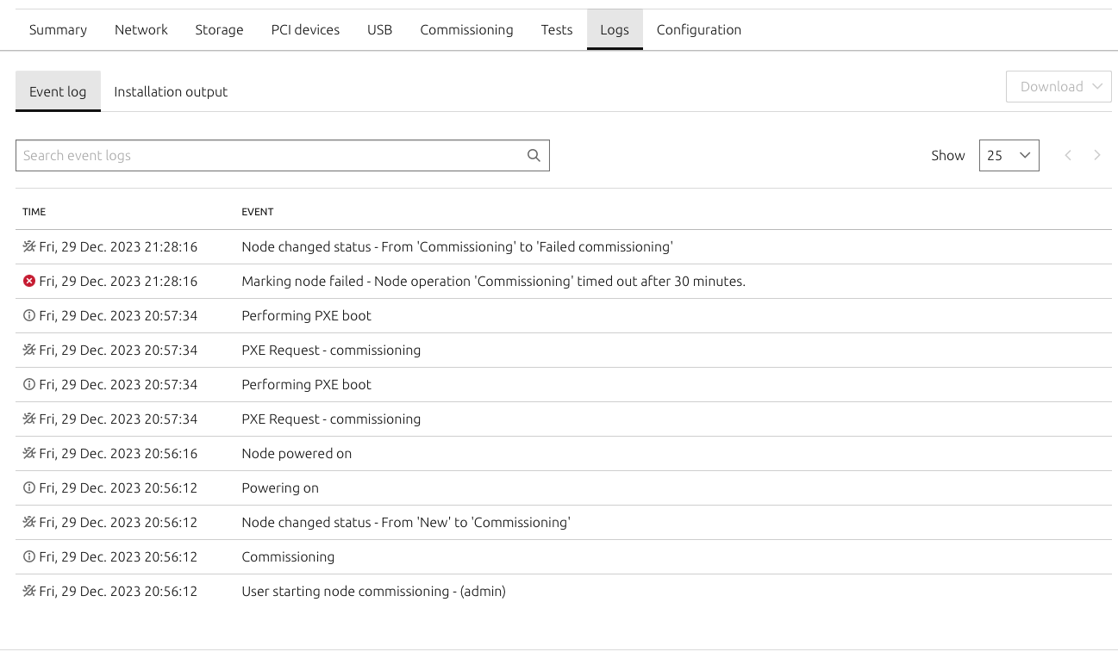
Task: Open the Network tab
Action: (141, 29)
